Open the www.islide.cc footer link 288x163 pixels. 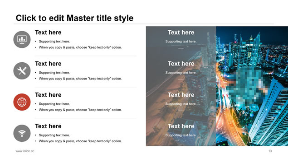25,151
